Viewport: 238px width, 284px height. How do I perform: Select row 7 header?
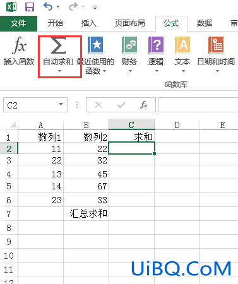click(9, 214)
